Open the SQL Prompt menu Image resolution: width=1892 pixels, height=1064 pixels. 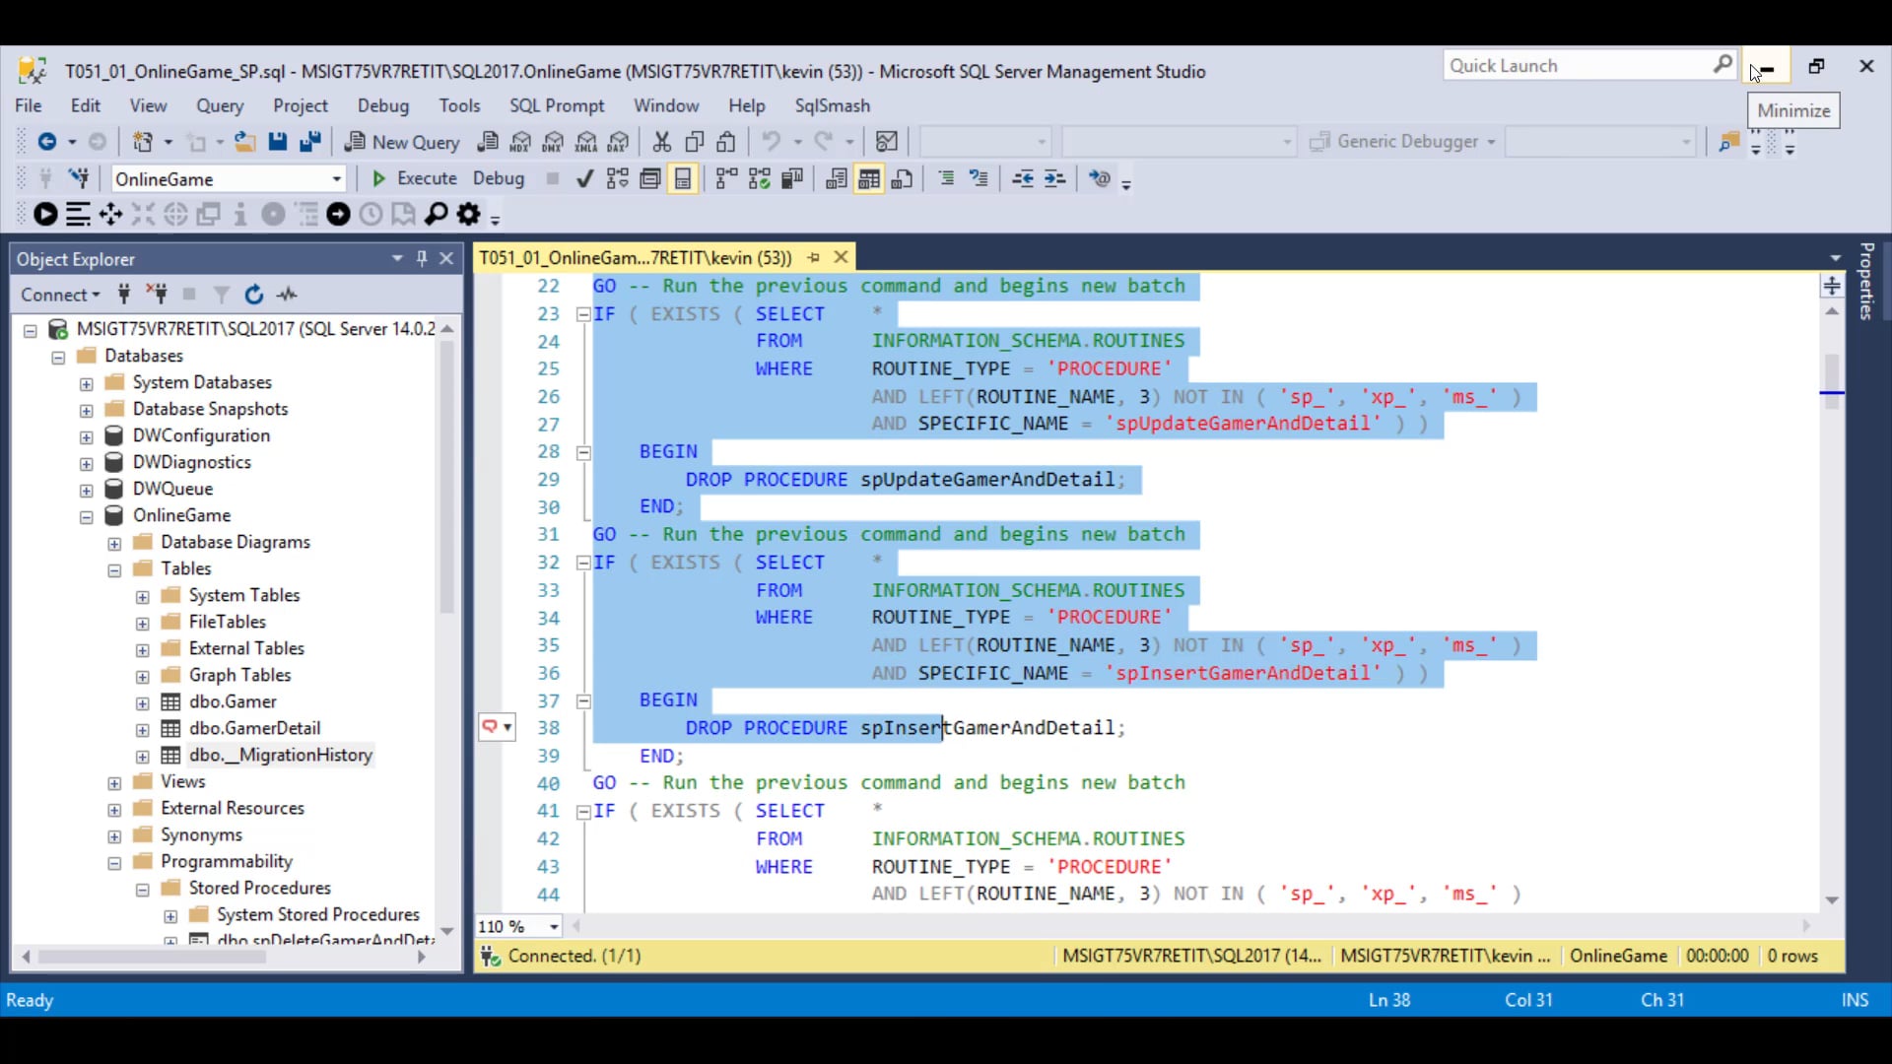[x=556, y=105]
